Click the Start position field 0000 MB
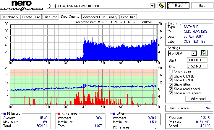The width and height of the screenshot is (214, 130). coord(197,60)
